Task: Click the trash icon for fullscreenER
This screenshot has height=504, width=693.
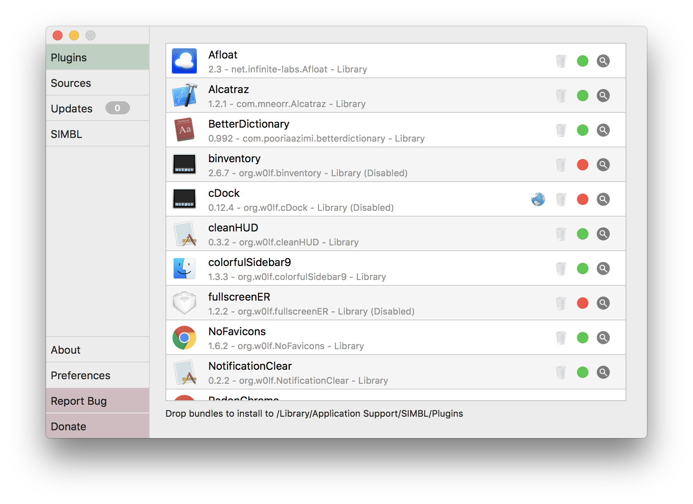Action: pyautogui.click(x=561, y=303)
